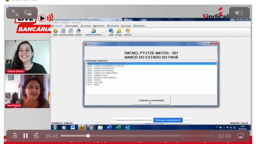Open File Explorer folder in taskbar
256x144 pixels.
pyautogui.click(x=100, y=127)
